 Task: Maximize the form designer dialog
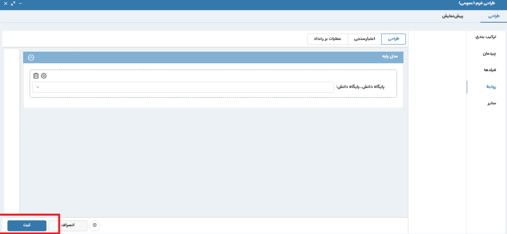coord(12,3)
